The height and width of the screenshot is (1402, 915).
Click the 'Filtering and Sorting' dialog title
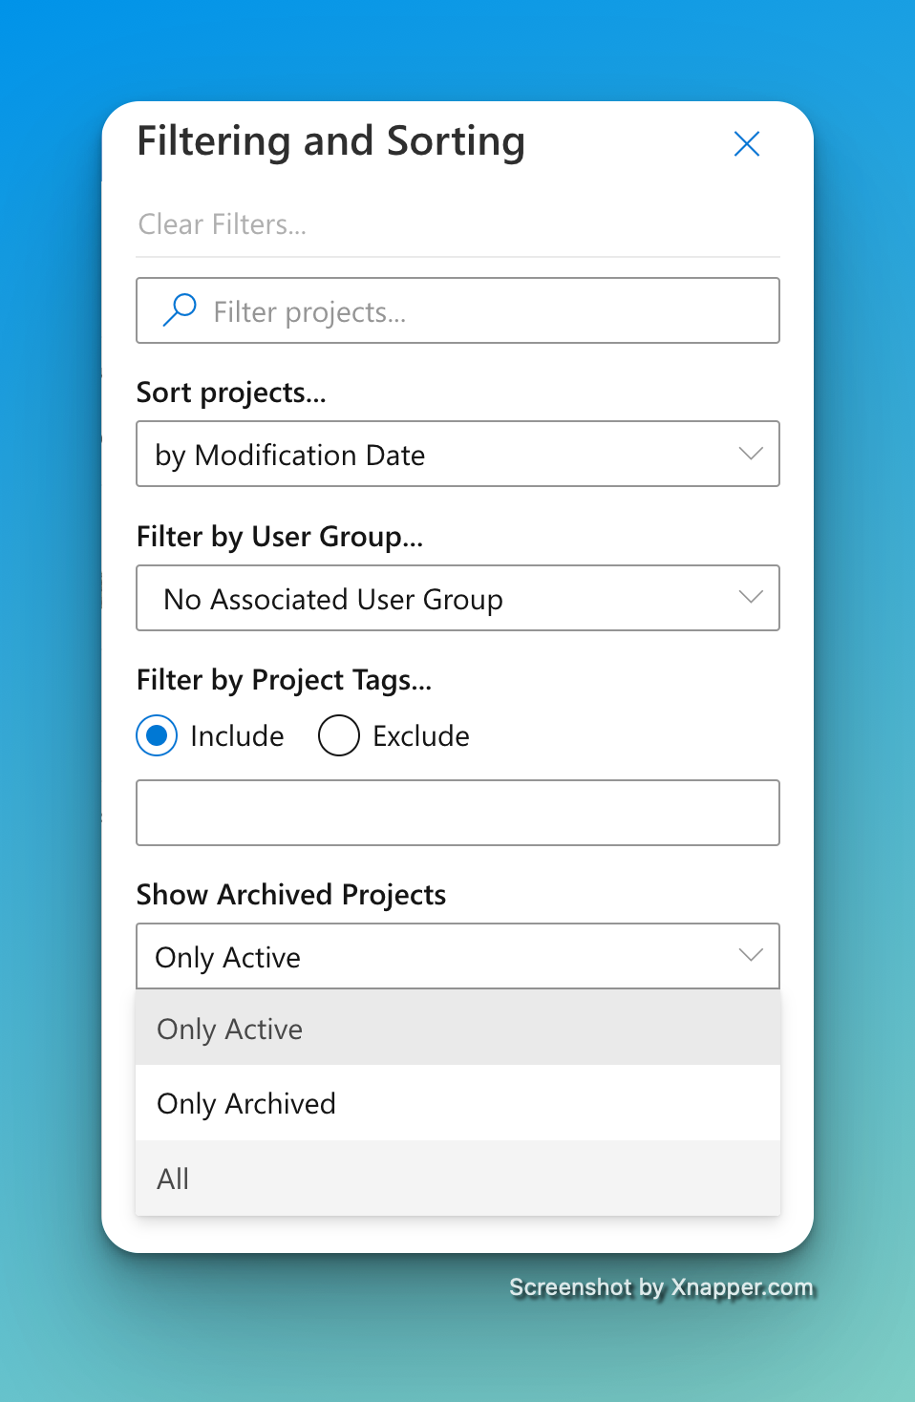(330, 140)
